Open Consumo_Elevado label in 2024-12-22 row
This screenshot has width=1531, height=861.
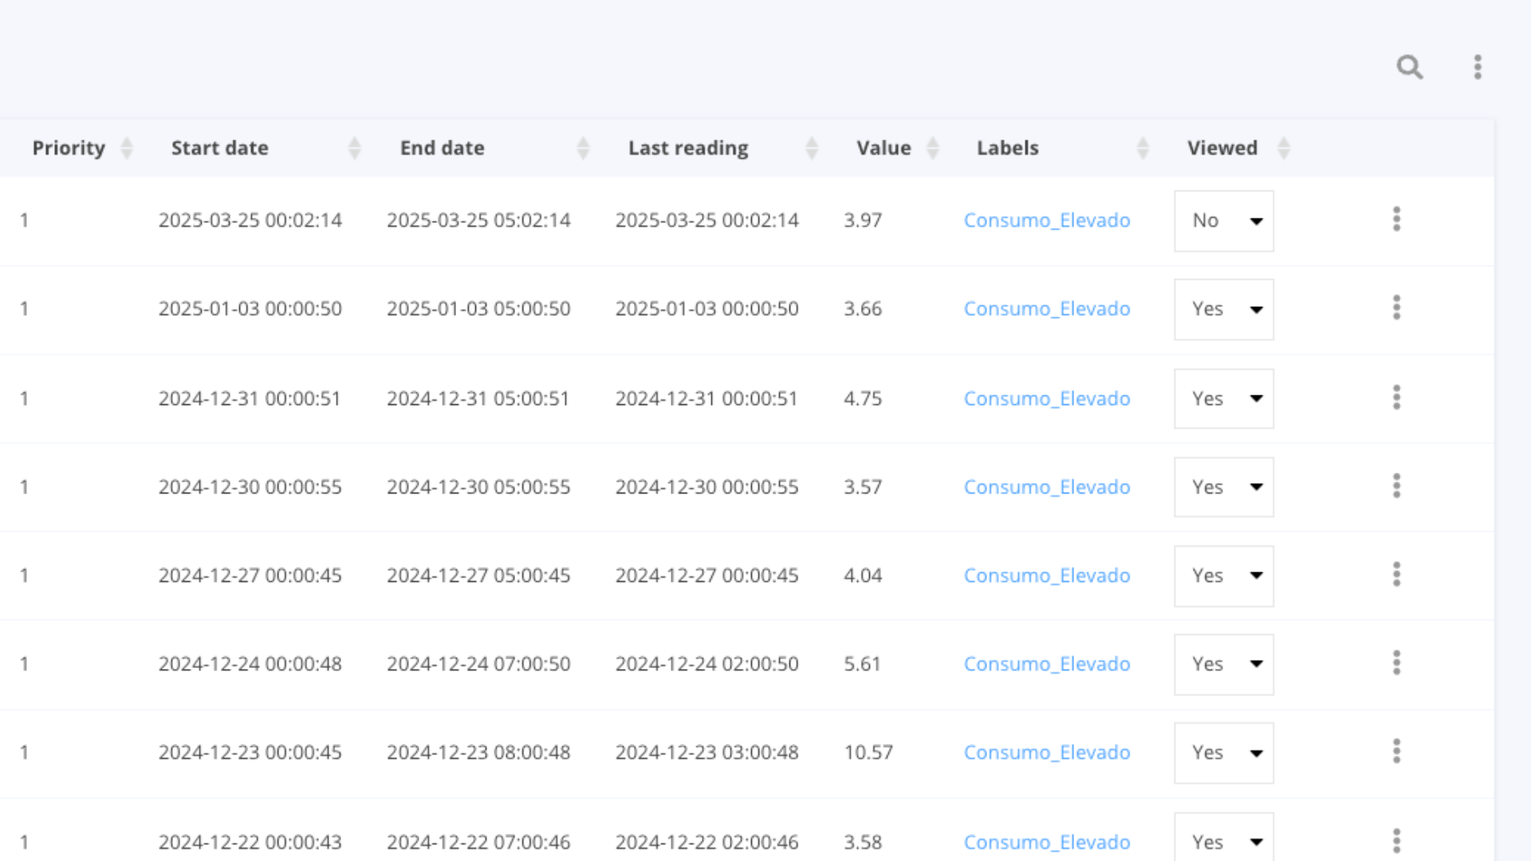(1047, 843)
